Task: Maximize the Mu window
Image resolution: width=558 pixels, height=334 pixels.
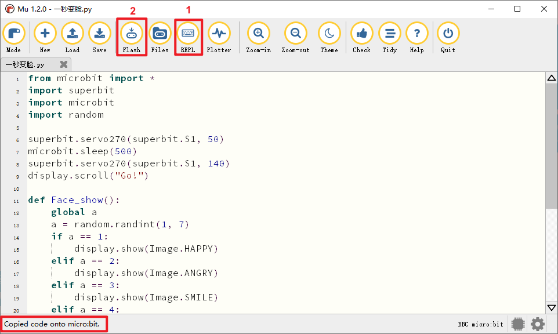Action: [517, 9]
